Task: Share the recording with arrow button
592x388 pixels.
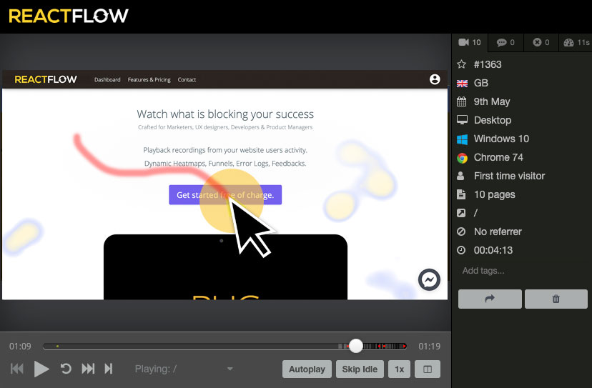Action: (x=490, y=299)
